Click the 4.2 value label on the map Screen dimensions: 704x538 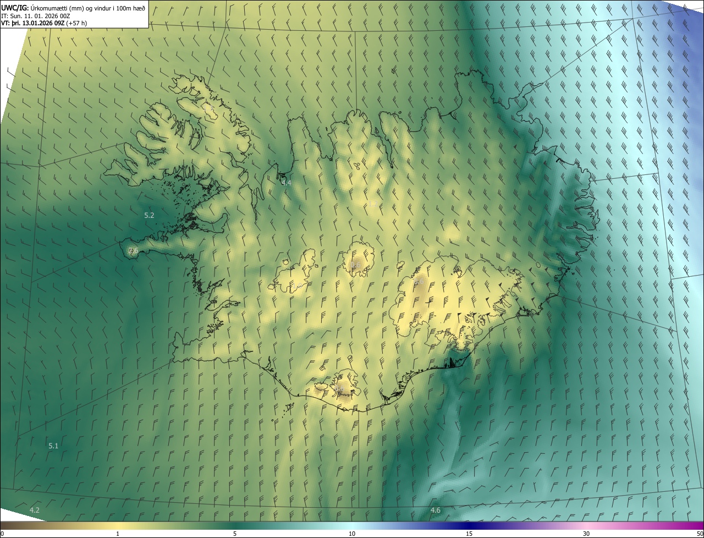[x=35, y=510]
